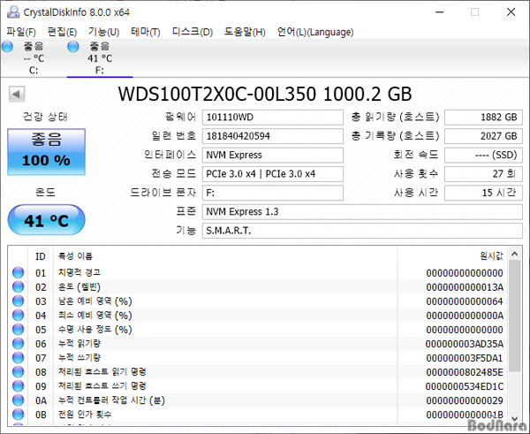Screen dimensions: 530x434
Task: Open the 언어(L)(Language) menu
Action: (315, 32)
